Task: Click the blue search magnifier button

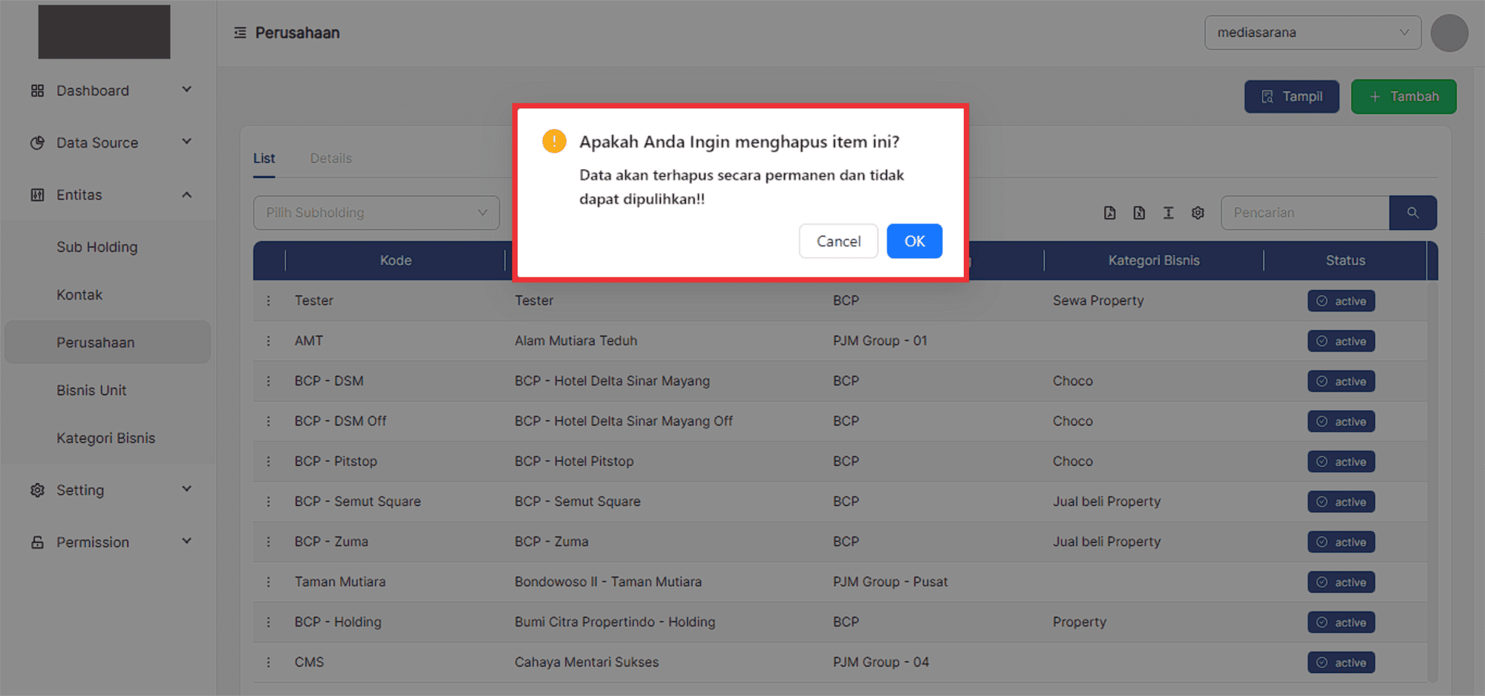Action: (x=1412, y=213)
